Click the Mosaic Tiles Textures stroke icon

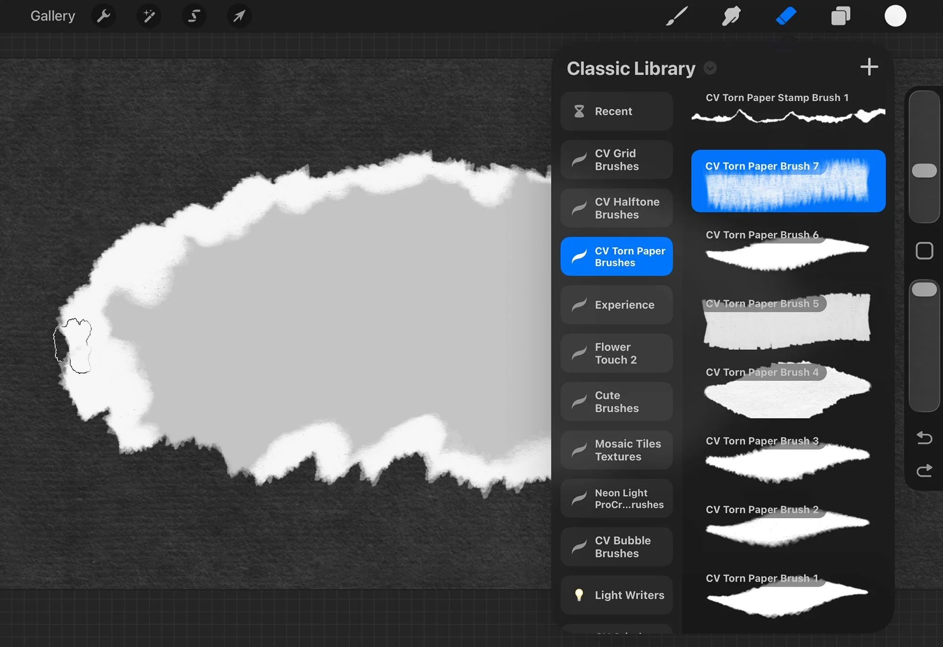[x=579, y=450]
